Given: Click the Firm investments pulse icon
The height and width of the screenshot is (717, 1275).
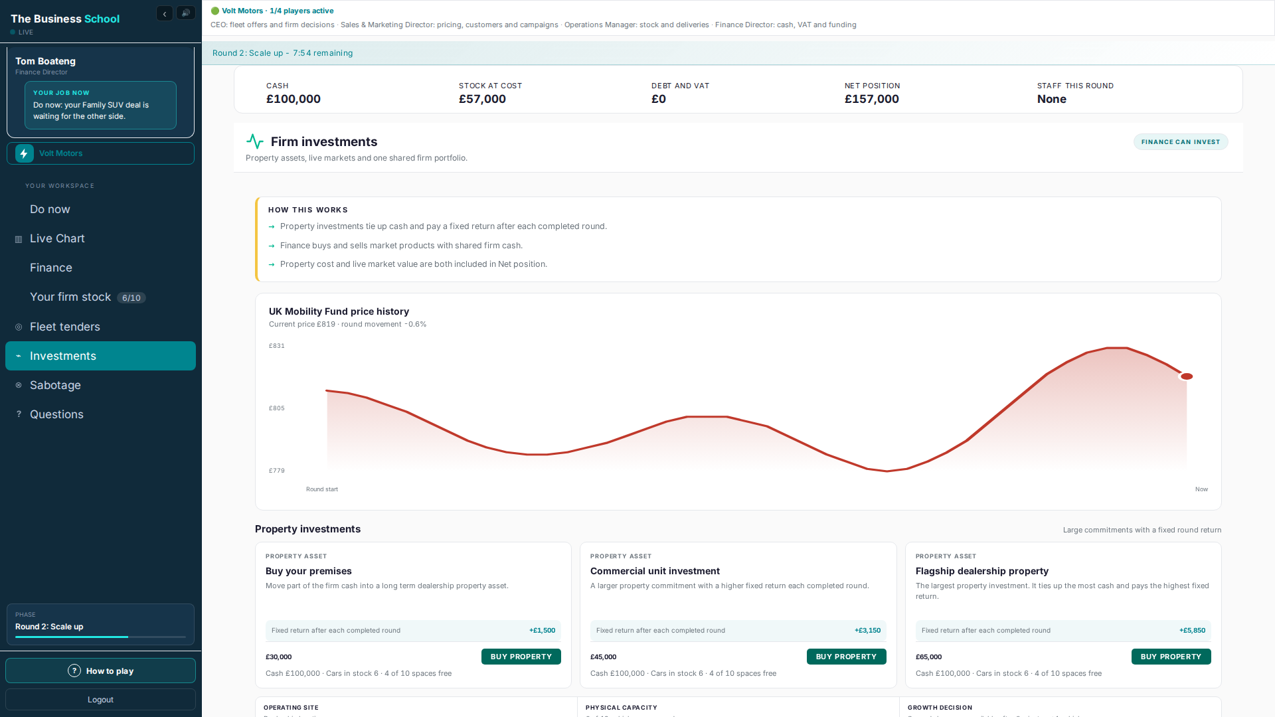Looking at the screenshot, I should (255, 141).
